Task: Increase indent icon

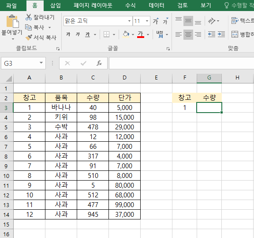Action: (x=221, y=34)
